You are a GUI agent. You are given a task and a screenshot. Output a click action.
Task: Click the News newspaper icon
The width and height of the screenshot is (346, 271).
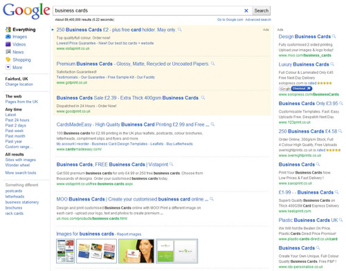coord(8,52)
